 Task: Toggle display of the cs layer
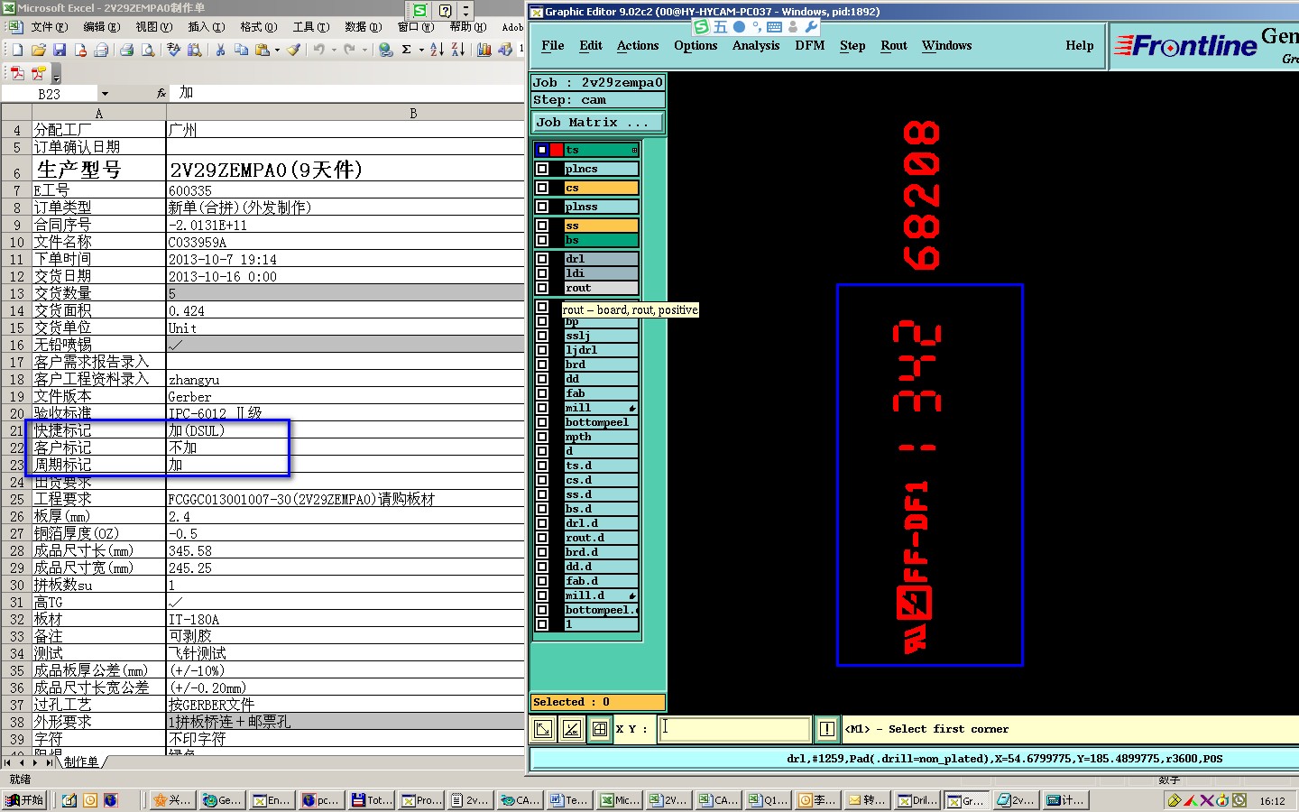pyautogui.click(x=542, y=188)
